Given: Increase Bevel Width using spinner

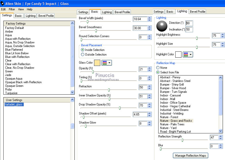Looking at the screenshot, I should coord(149,18).
